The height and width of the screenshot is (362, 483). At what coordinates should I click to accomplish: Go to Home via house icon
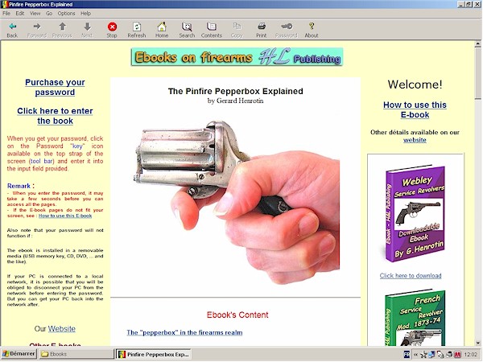[x=162, y=27]
